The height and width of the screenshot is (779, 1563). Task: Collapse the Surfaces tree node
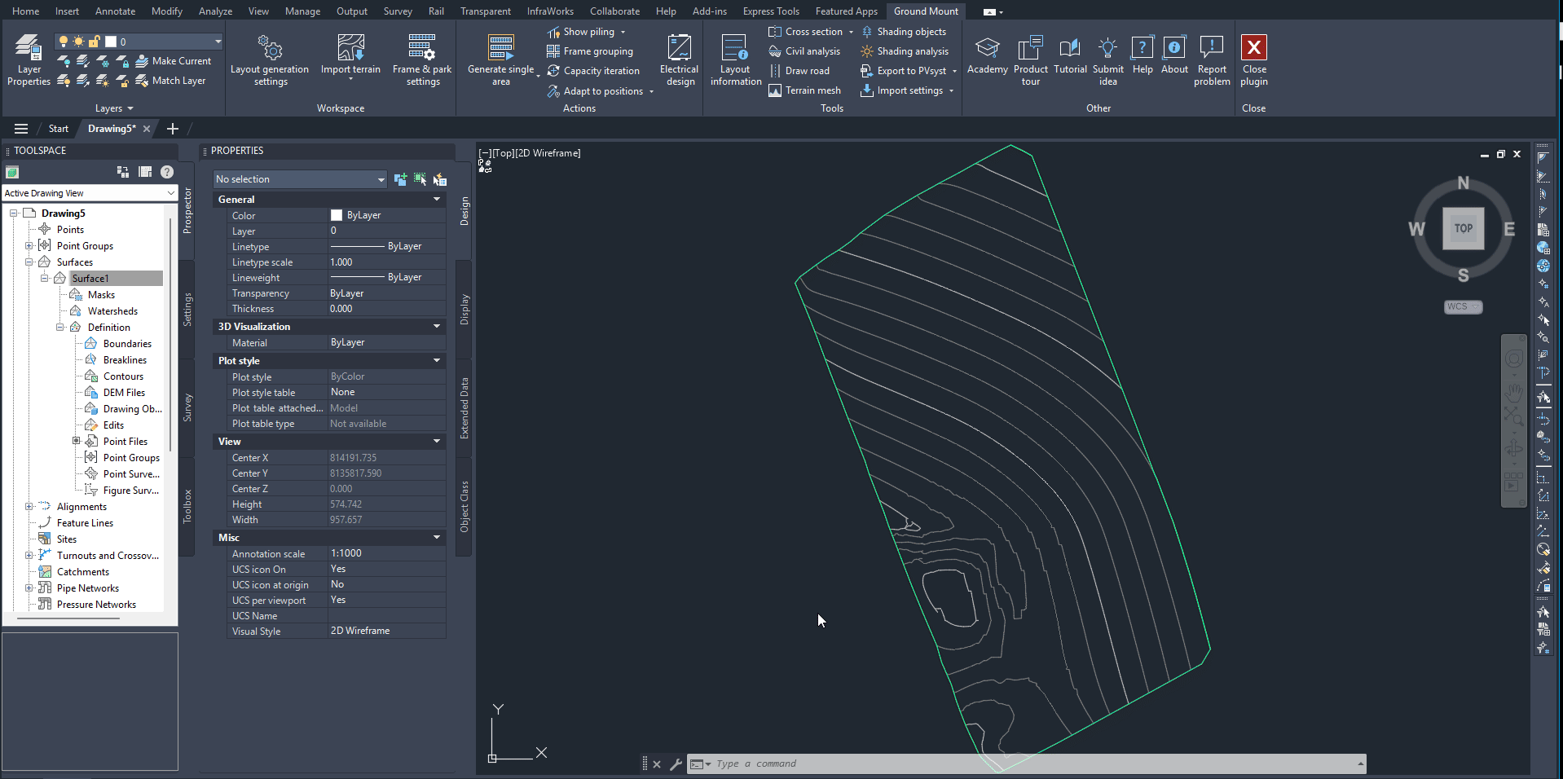point(29,262)
